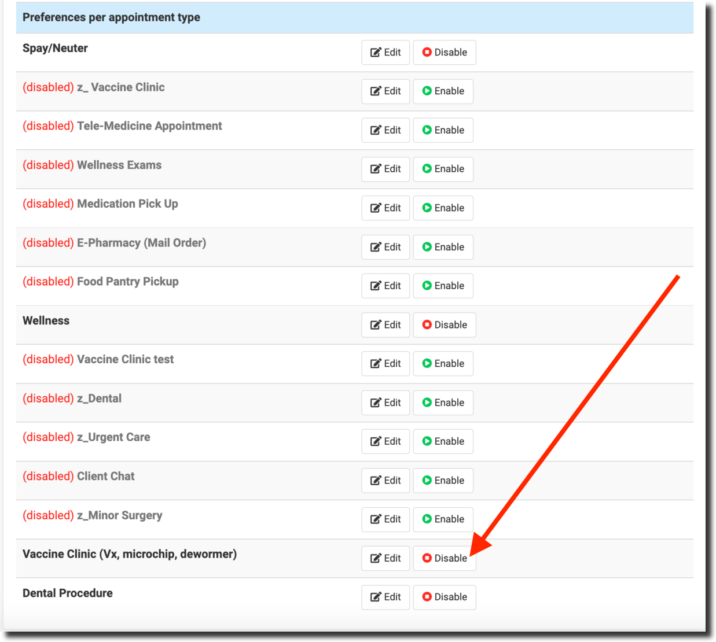Click green enable icon for Client Chat
Image resolution: width=716 pixels, height=642 pixels.
click(427, 481)
